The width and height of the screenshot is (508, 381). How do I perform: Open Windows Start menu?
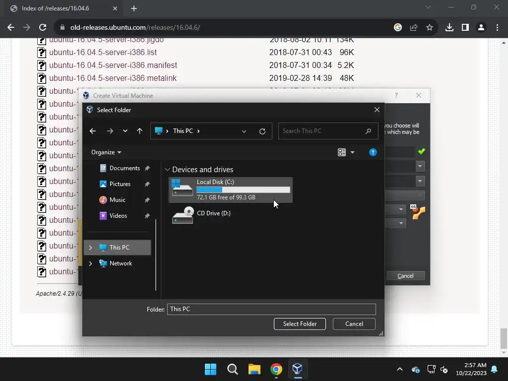coord(210,369)
